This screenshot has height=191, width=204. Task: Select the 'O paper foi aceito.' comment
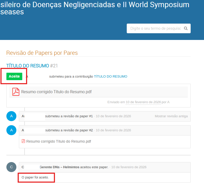coord(35,177)
